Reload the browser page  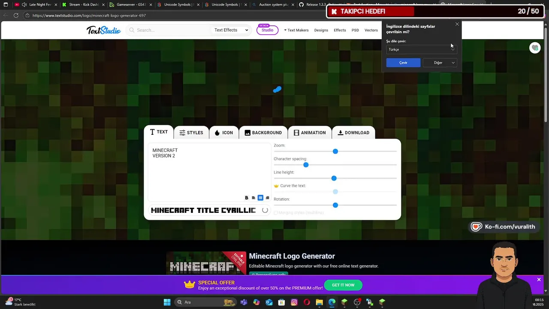[x=16, y=15]
